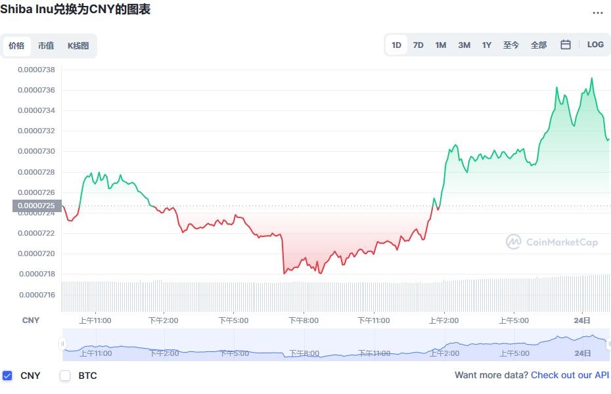Select the 1Y time range
This screenshot has height=394, width=611.
click(x=486, y=45)
